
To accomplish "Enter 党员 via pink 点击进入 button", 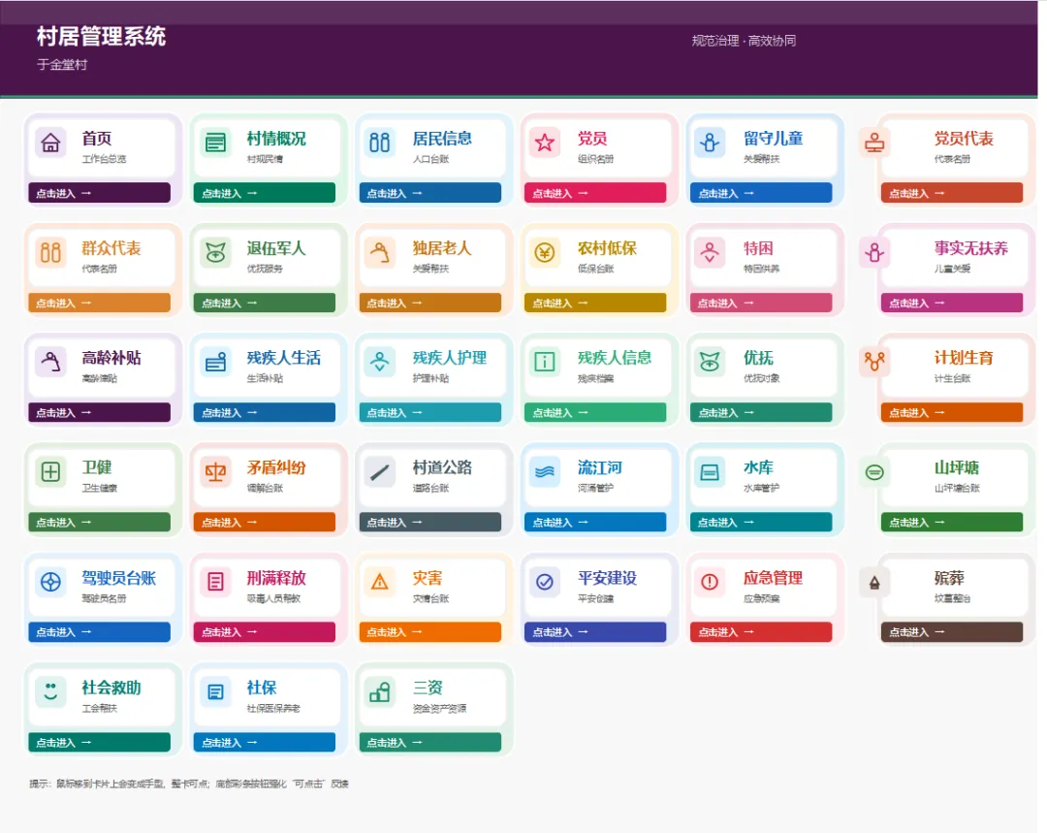I will 595,193.
